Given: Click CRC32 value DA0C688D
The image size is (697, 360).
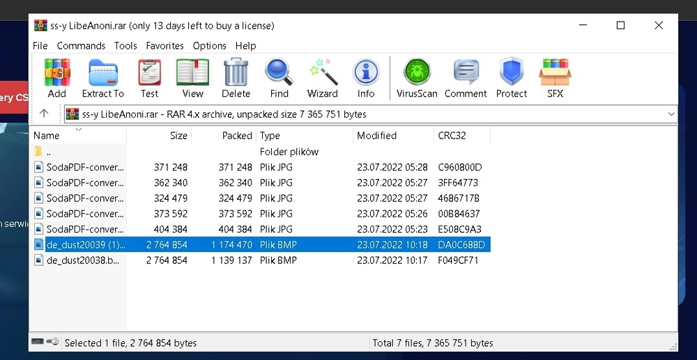Looking at the screenshot, I should click(461, 244).
